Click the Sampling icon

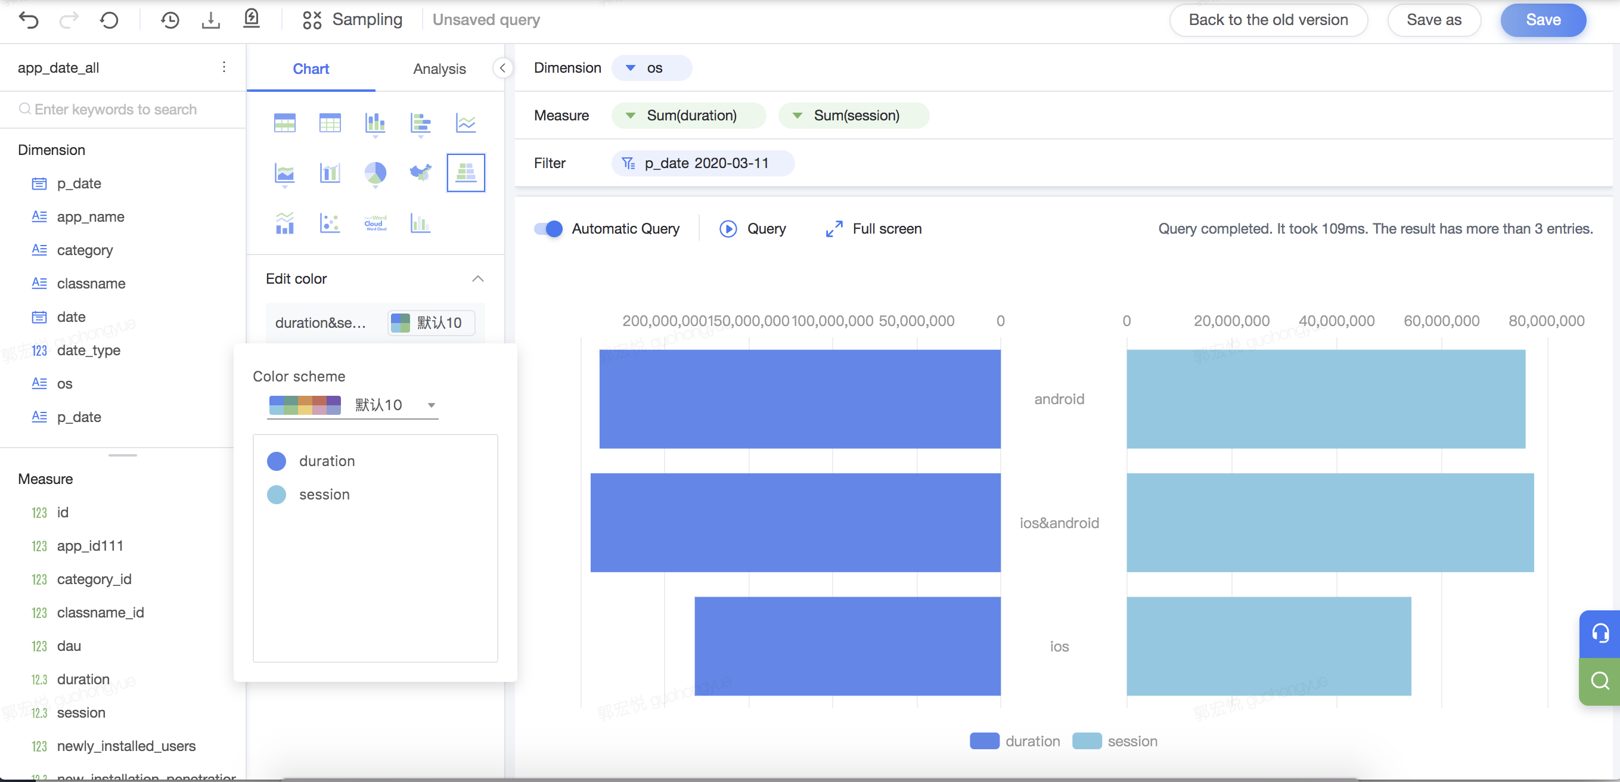(x=312, y=20)
